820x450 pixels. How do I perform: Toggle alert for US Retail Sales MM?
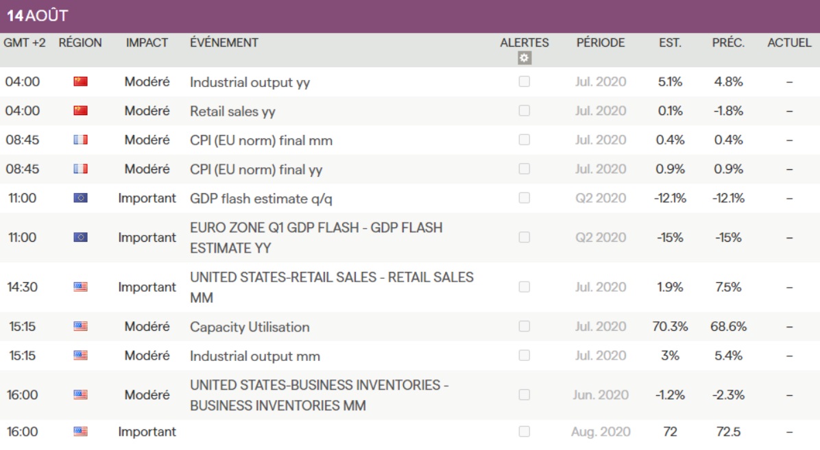tap(524, 288)
